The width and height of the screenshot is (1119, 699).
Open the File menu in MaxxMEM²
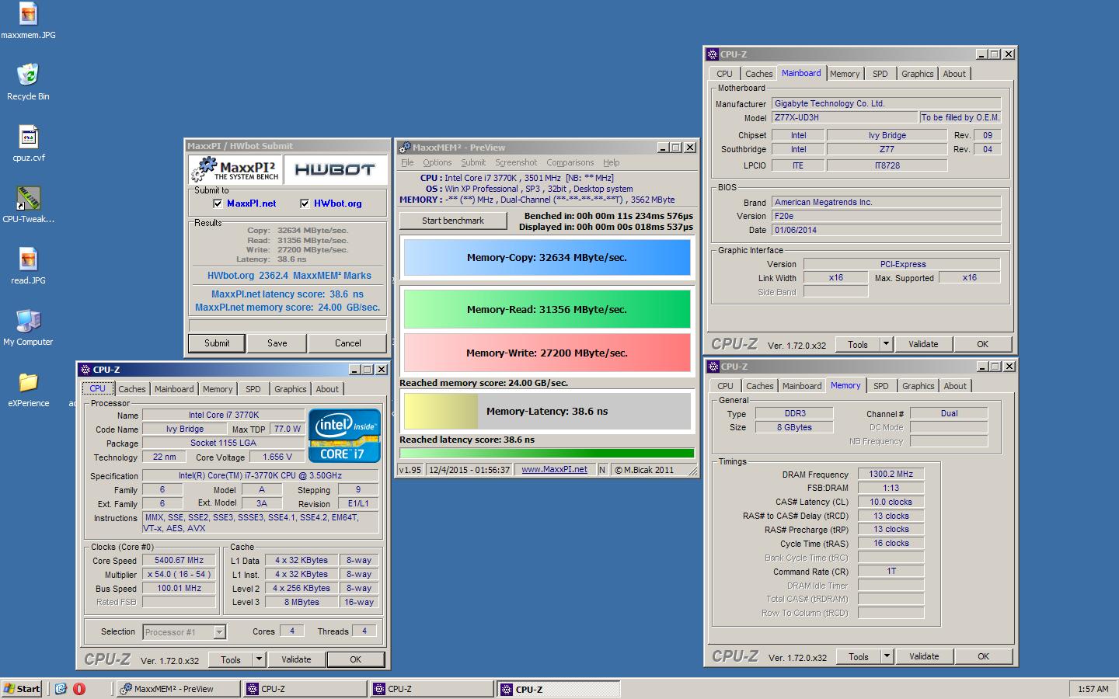coord(407,162)
